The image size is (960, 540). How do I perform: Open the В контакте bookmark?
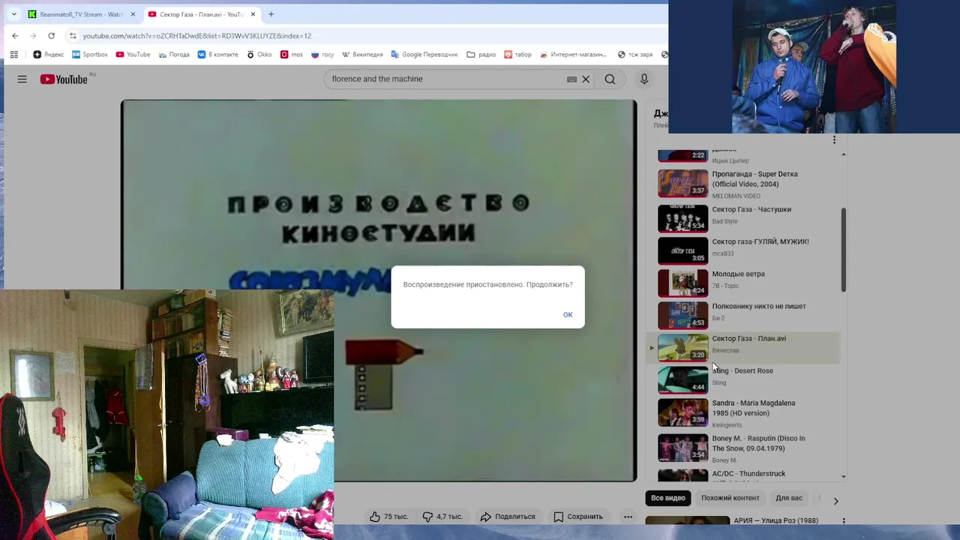[217, 54]
